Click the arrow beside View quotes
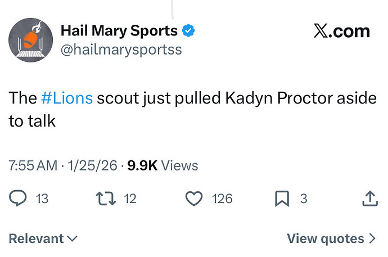The image size is (388, 257). 372,238
